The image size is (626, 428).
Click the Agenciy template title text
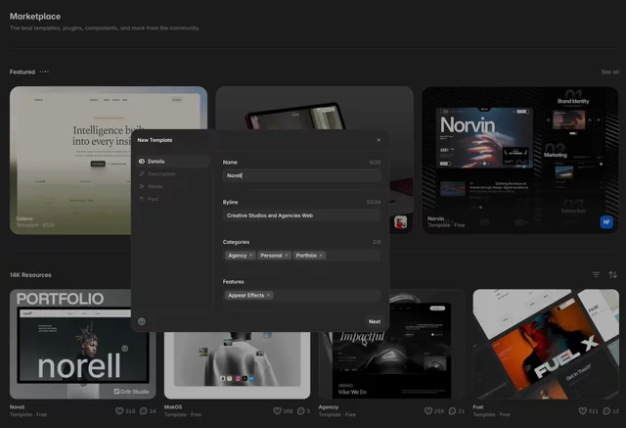(x=329, y=407)
